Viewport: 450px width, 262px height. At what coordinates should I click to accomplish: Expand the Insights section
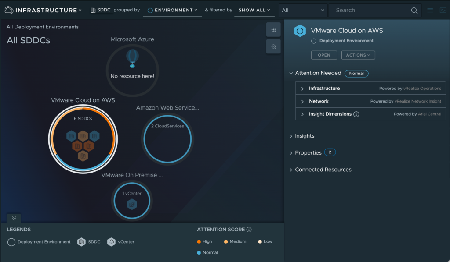pos(291,136)
